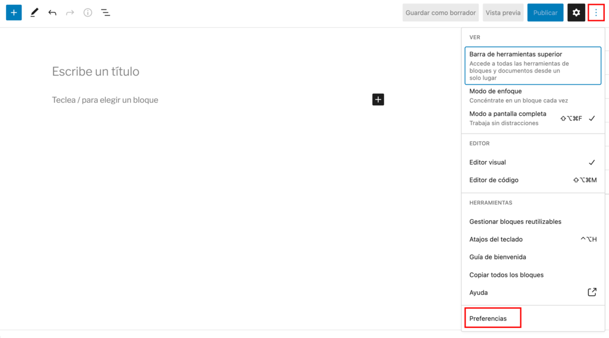Viewport: 609px width, 338px height.
Task: Click the external link icon beside Ayuda
Action: click(592, 292)
